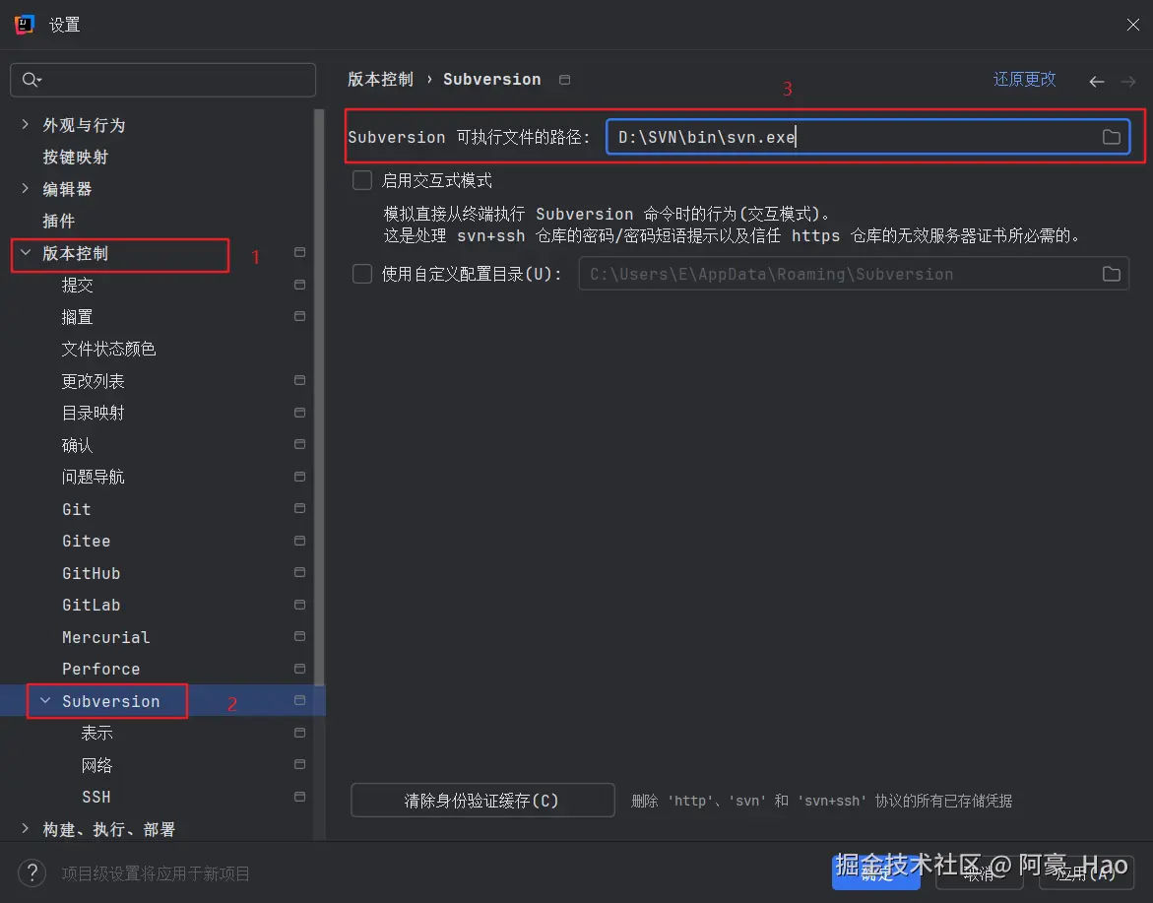Select 提交 under version control
The height and width of the screenshot is (903, 1153).
(77, 285)
